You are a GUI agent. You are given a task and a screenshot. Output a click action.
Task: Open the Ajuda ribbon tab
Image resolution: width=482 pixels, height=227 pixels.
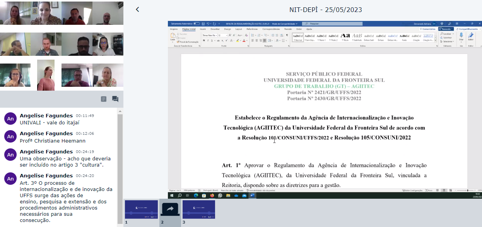click(309, 29)
